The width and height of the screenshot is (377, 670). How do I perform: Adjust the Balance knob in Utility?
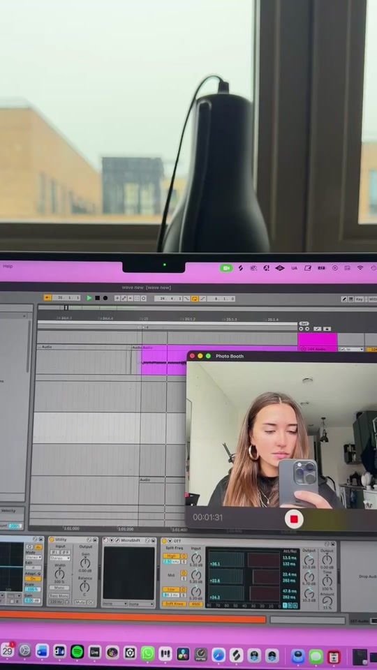[84, 587]
